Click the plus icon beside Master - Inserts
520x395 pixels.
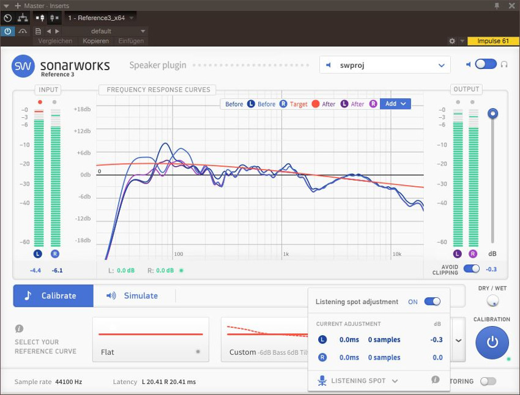coord(18,5)
